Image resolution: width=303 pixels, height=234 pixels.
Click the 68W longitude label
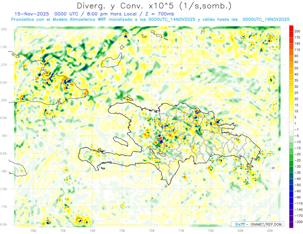click(270, 231)
